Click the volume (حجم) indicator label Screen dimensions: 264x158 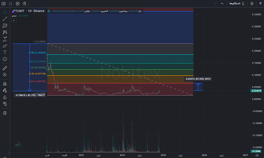point(14,16)
